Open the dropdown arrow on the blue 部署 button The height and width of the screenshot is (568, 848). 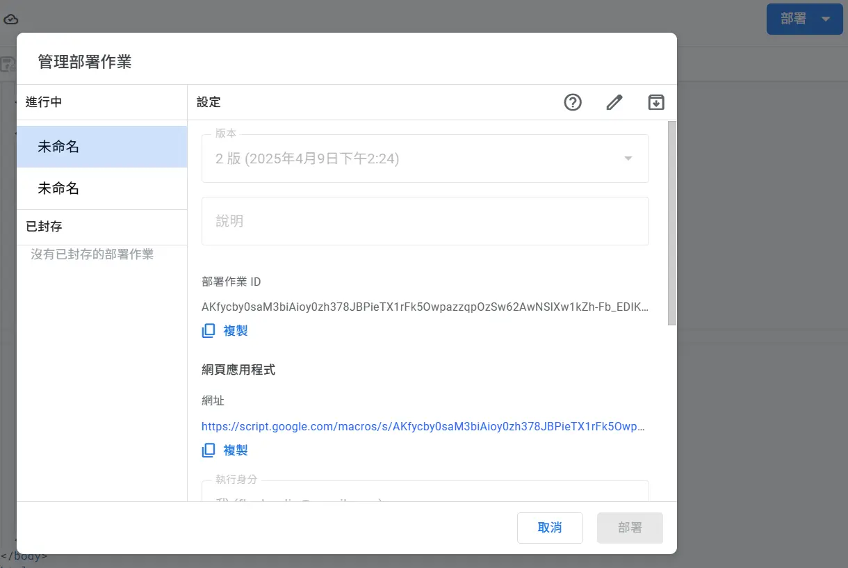tap(826, 19)
